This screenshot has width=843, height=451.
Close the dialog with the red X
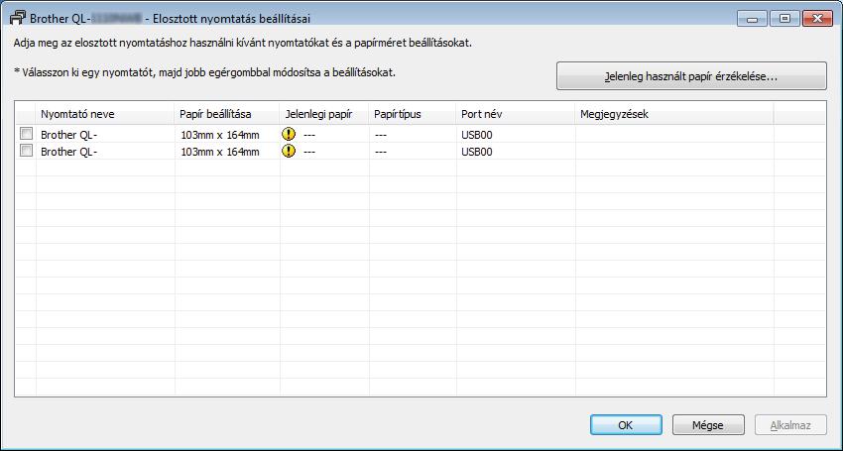click(x=817, y=19)
